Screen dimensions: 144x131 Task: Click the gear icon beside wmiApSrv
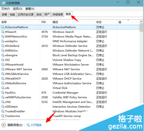click(x=3, y=41)
